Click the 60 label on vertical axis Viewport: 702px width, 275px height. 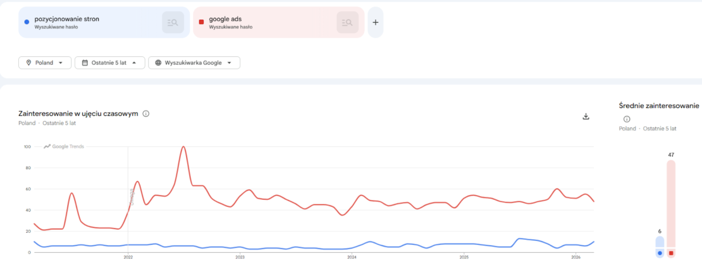click(x=28, y=189)
